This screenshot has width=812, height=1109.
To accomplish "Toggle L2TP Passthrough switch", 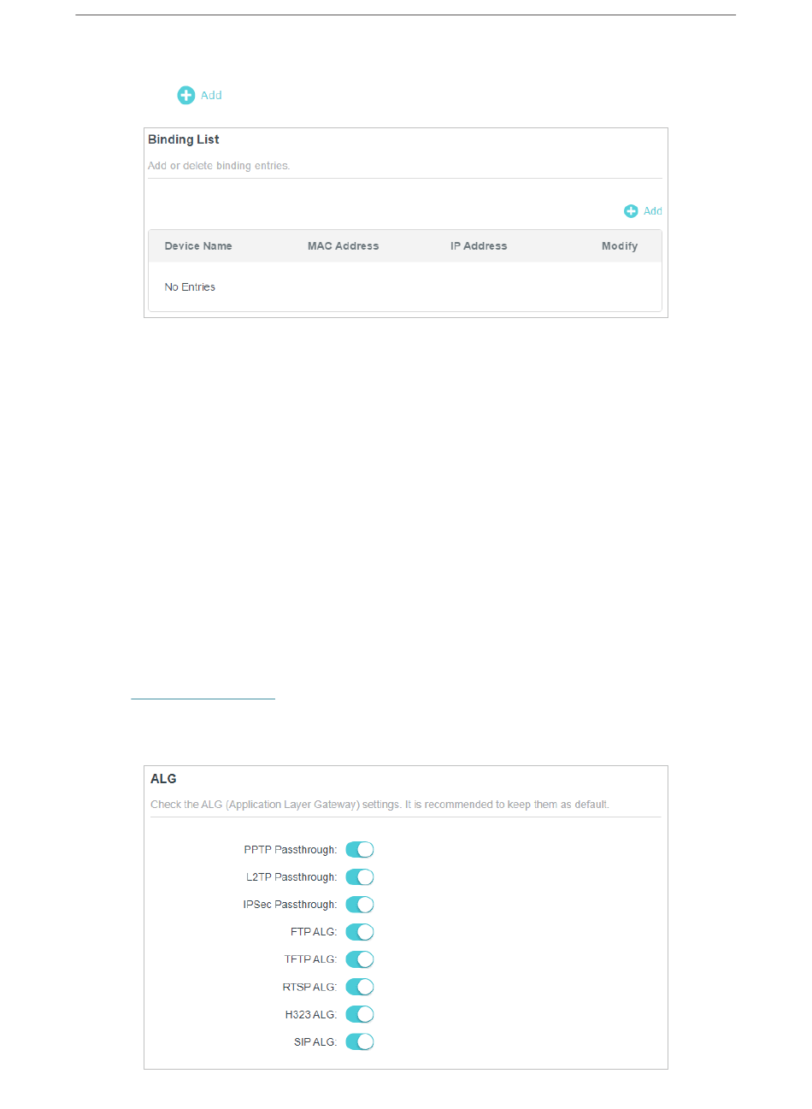I will [360, 877].
